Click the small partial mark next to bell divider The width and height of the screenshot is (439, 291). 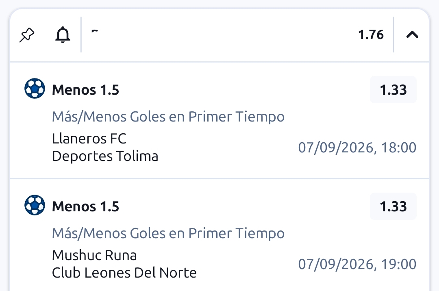coord(95,31)
